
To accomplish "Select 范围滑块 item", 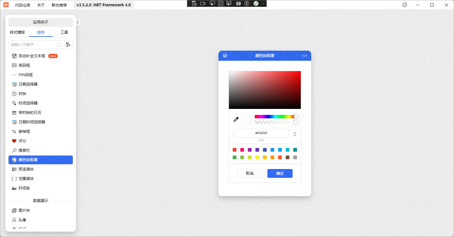I will point(41,179).
